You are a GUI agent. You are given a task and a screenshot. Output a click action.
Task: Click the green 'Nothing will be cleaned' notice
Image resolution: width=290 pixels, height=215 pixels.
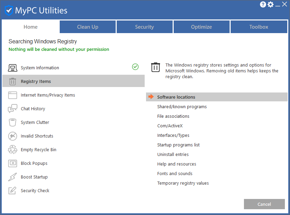click(x=59, y=49)
